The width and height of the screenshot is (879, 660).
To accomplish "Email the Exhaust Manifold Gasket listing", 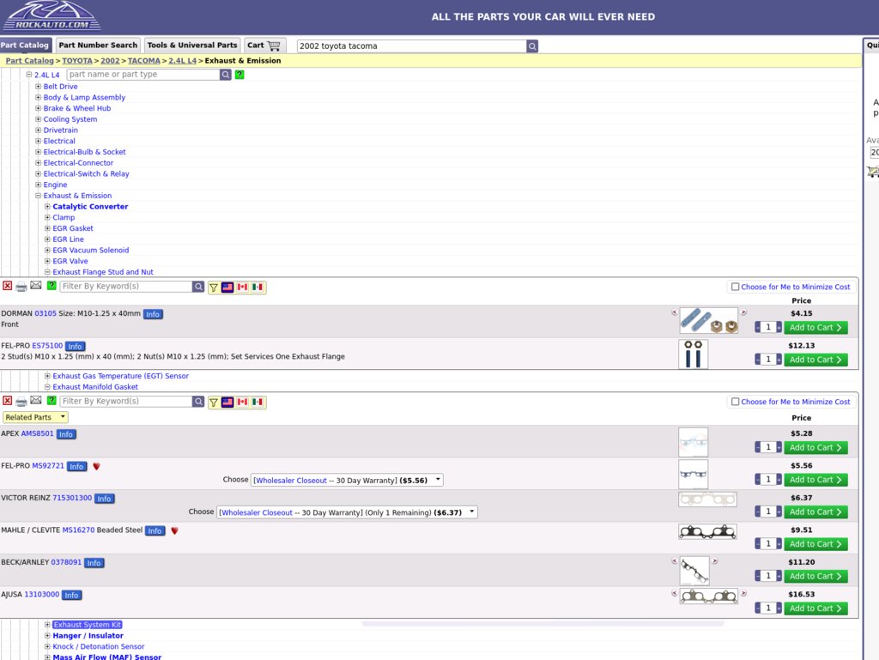I will click(x=36, y=401).
